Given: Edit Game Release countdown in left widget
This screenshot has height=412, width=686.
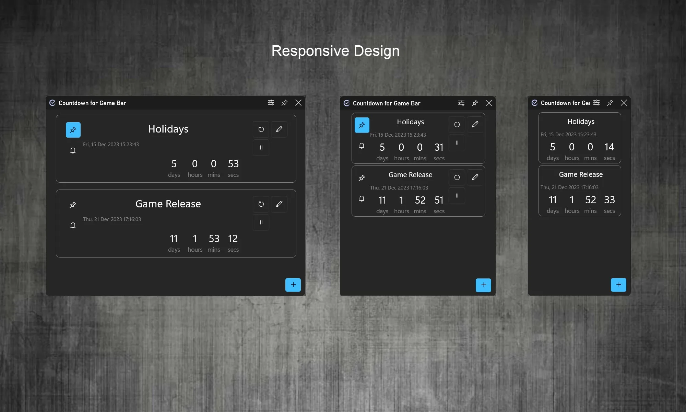Looking at the screenshot, I should 279,204.
